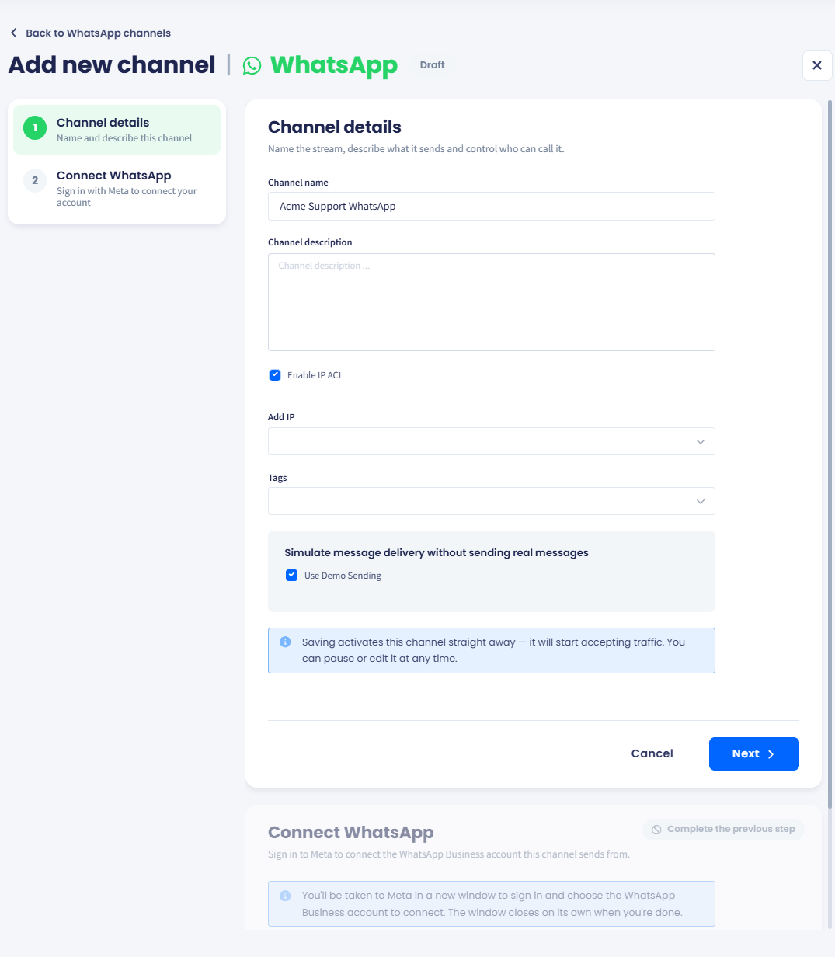Click the WhatsApp logo icon in the header
The image size is (835, 957).
[x=252, y=65]
